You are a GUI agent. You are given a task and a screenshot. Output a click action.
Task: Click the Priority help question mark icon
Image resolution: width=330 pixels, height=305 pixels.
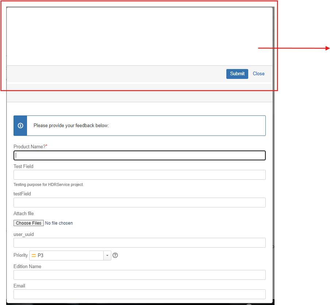point(115,255)
